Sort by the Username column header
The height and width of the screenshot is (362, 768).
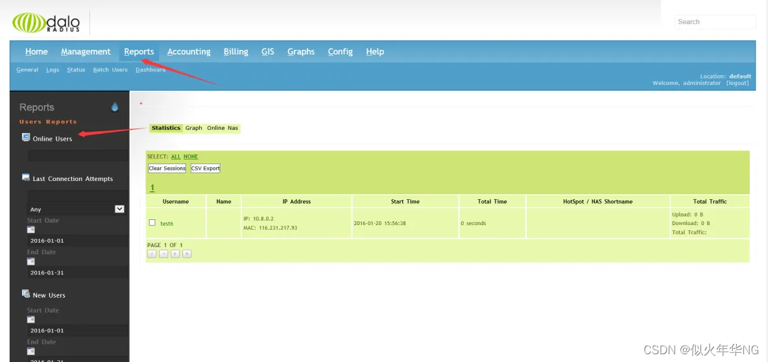click(x=176, y=201)
